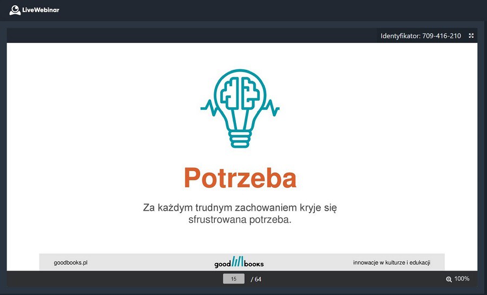Click the Identyfikator: 709-416-210 text
This screenshot has width=487, height=295.
421,36
